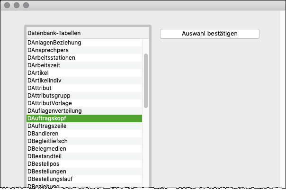Close the window with the red button
286x190 pixels.
pos(7,6)
